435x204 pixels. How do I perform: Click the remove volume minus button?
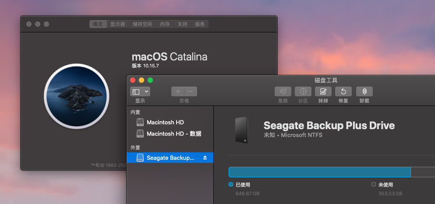click(191, 91)
